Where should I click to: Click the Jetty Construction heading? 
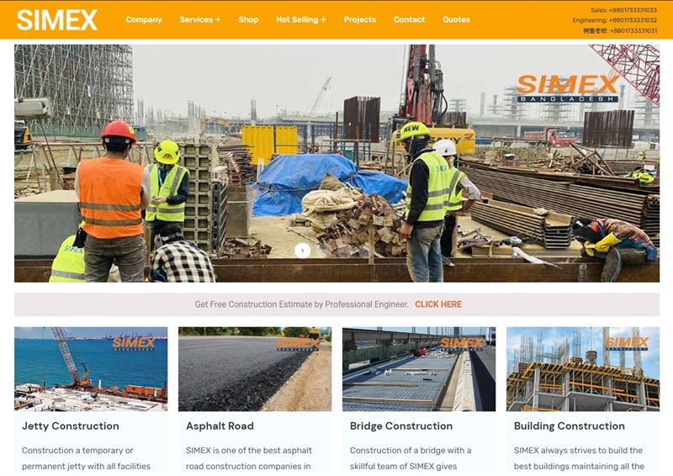click(71, 426)
